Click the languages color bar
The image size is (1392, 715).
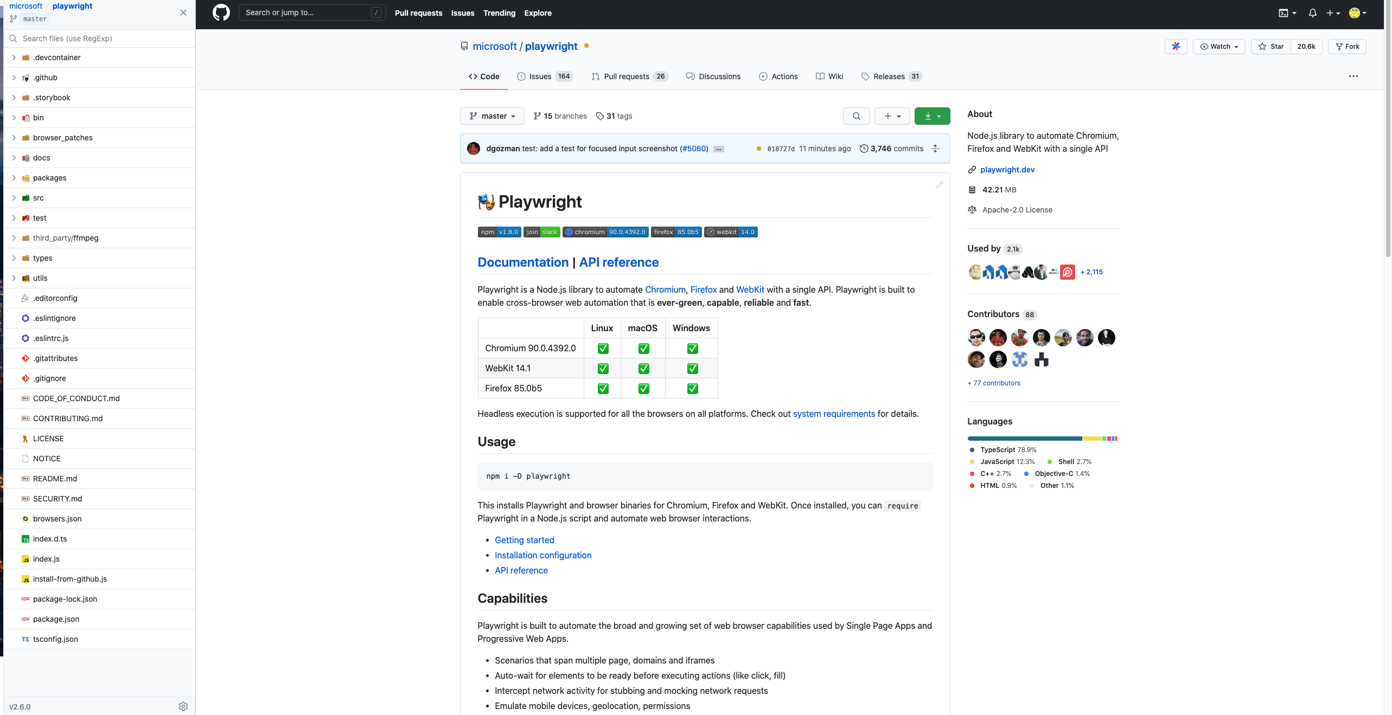click(x=1042, y=439)
